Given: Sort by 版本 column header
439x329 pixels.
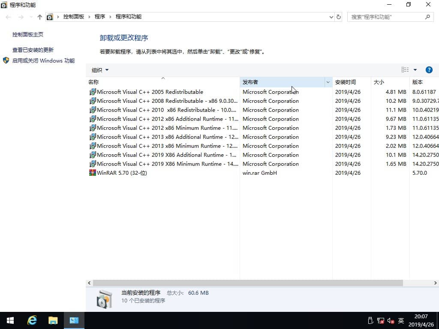Looking at the screenshot, I should [424, 82].
